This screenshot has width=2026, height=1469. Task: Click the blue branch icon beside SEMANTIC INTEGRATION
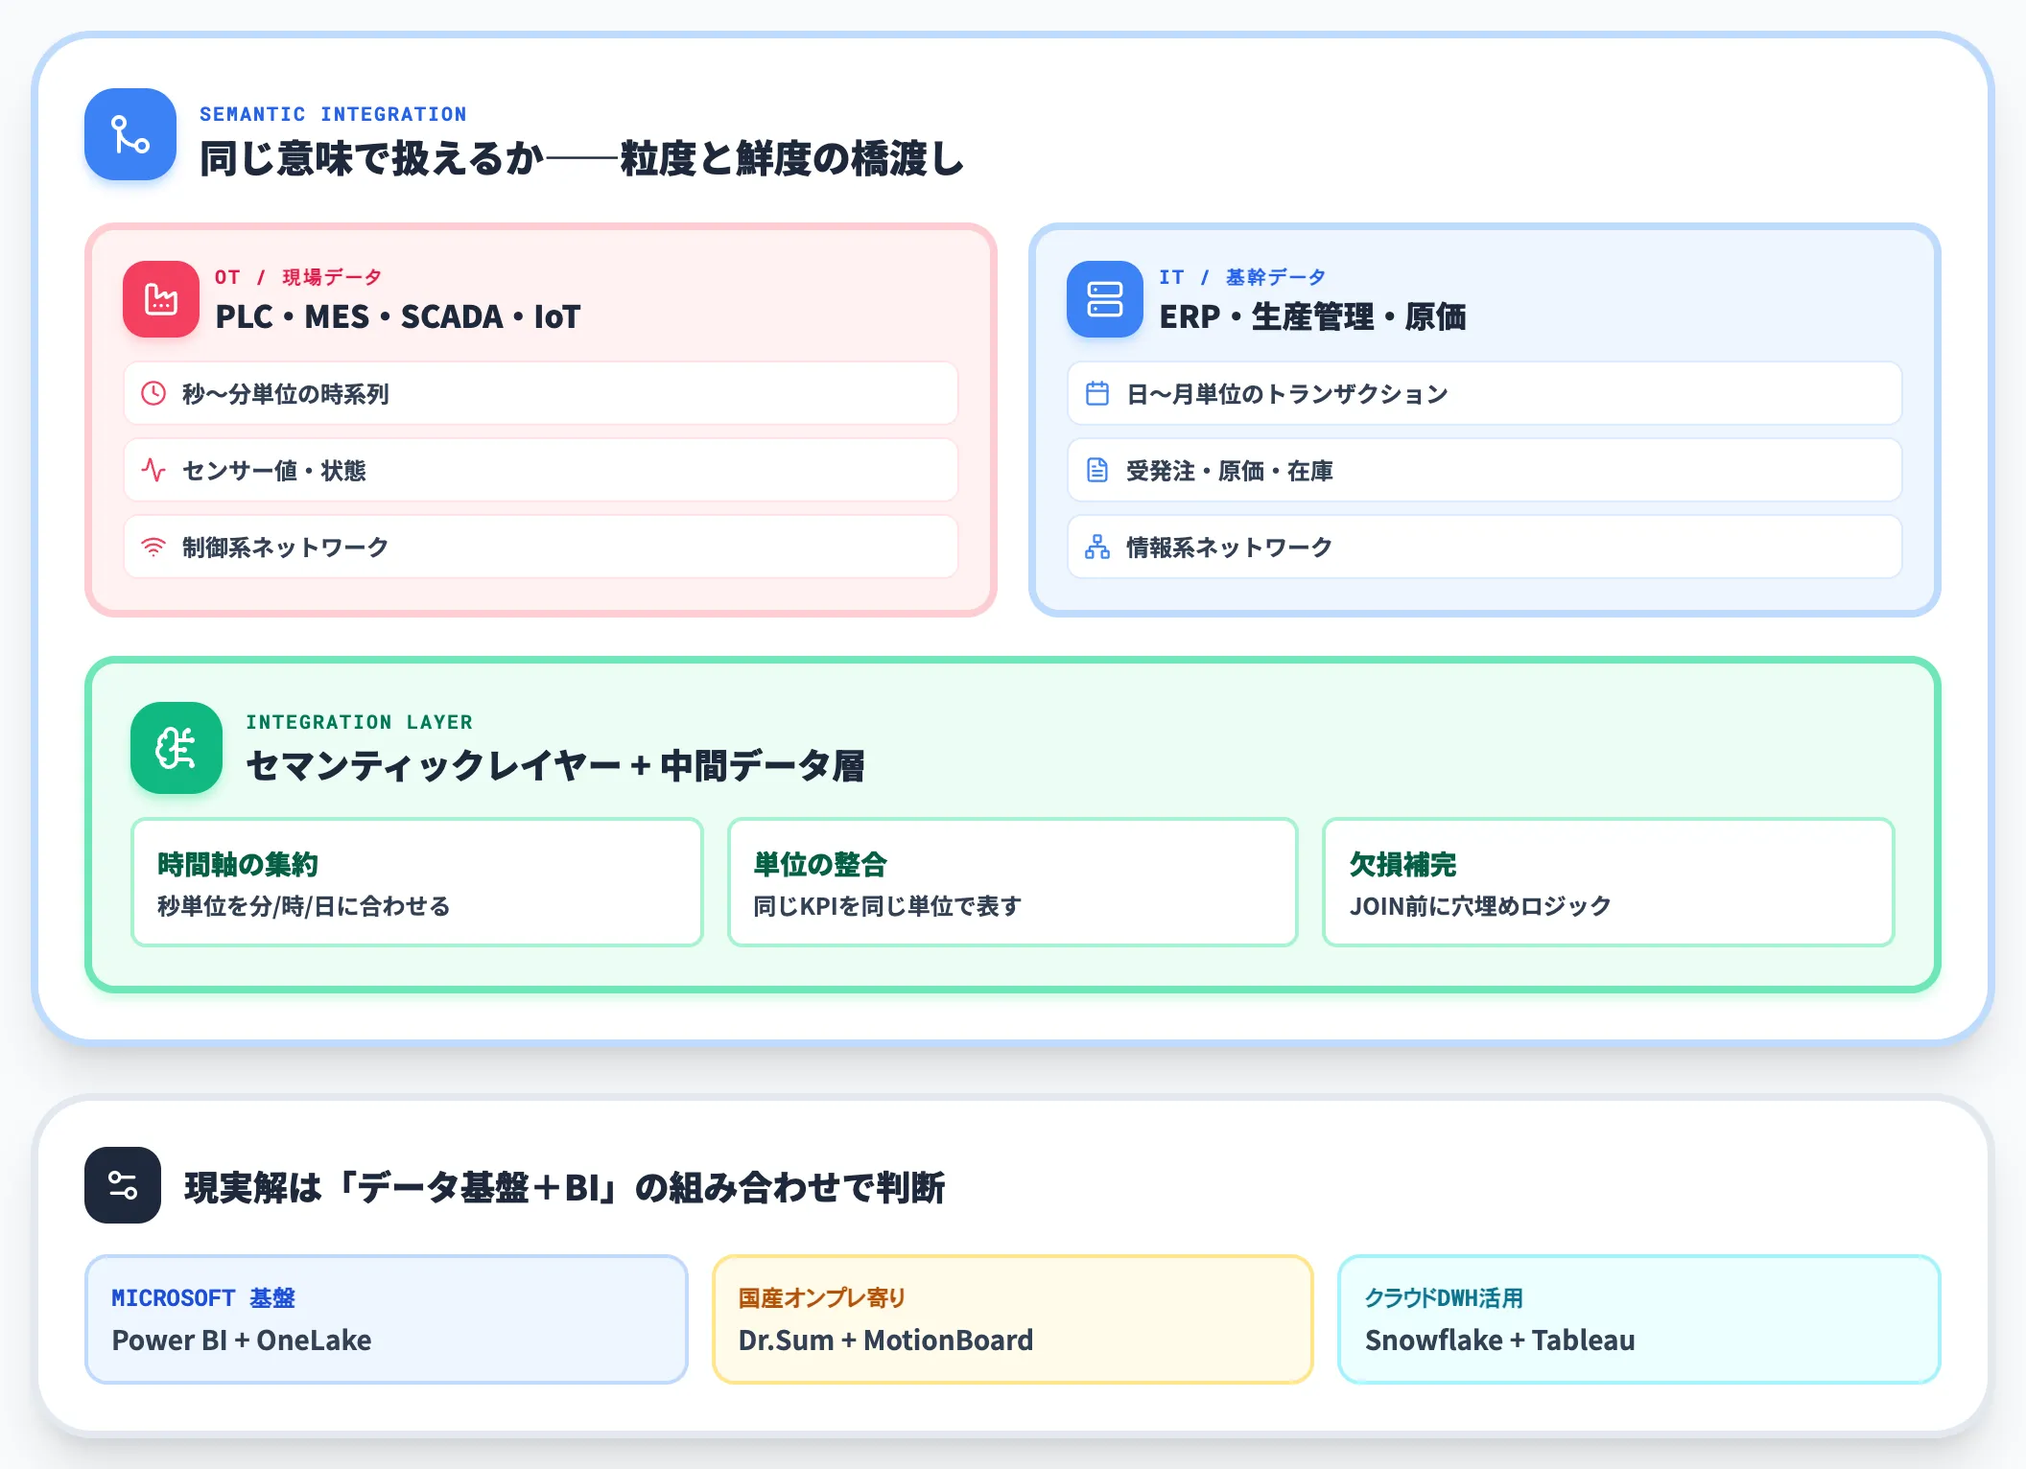tap(130, 134)
